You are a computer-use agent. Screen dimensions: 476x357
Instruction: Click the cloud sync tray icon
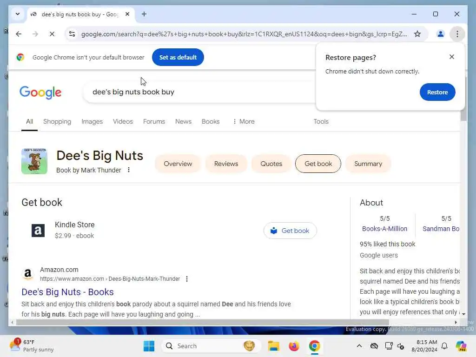pyautogui.click(x=374, y=346)
